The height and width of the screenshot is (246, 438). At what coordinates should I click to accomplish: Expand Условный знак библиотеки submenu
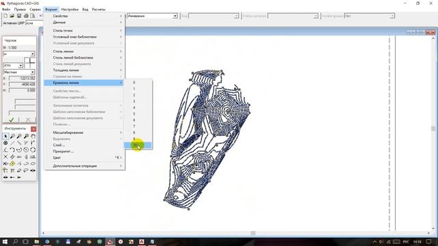pos(84,37)
